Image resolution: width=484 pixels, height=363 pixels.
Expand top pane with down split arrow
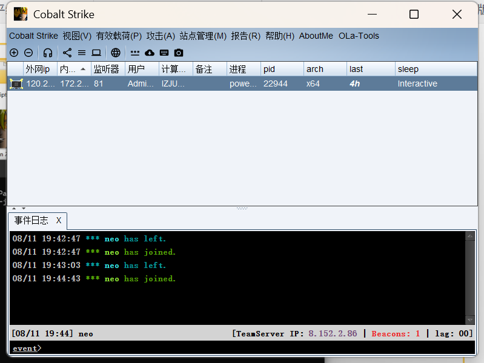click(24, 209)
